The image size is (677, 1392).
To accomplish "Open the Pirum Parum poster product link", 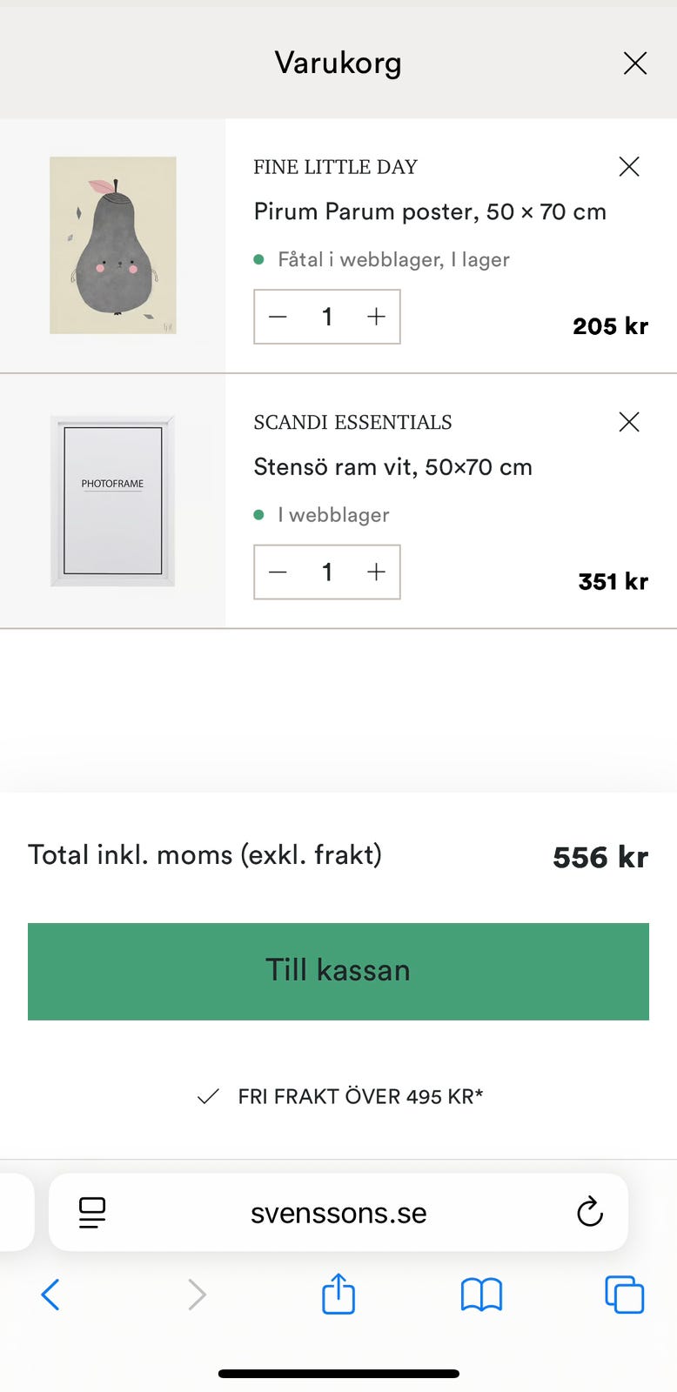I will [x=430, y=211].
